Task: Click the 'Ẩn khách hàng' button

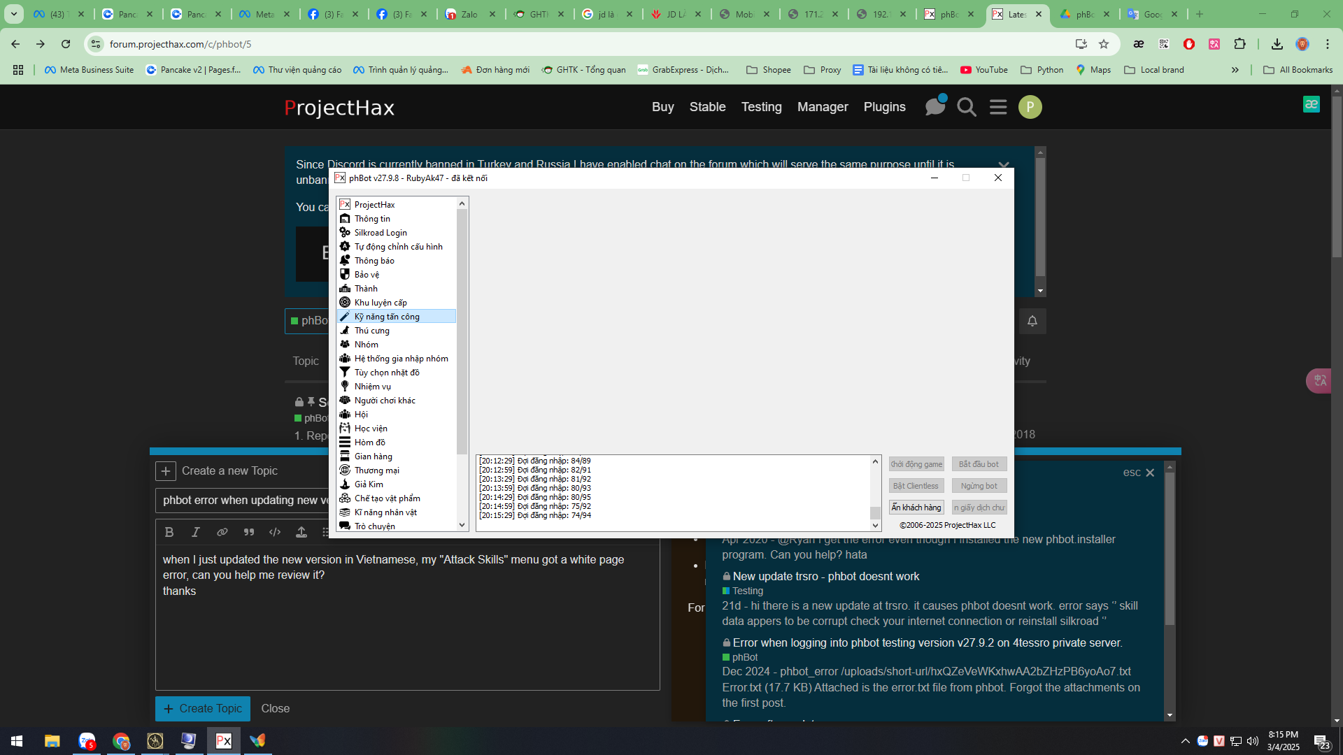Action: click(x=916, y=508)
